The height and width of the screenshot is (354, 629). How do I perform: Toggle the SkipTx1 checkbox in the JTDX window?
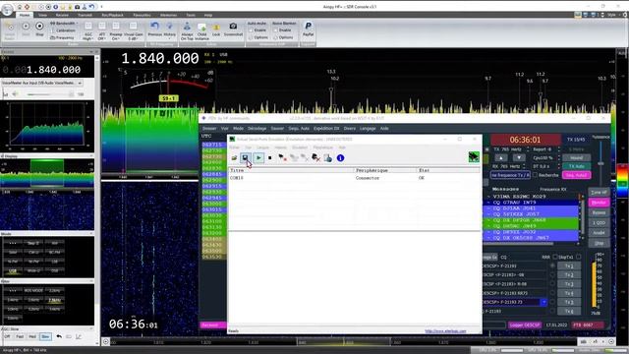click(x=579, y=257)
